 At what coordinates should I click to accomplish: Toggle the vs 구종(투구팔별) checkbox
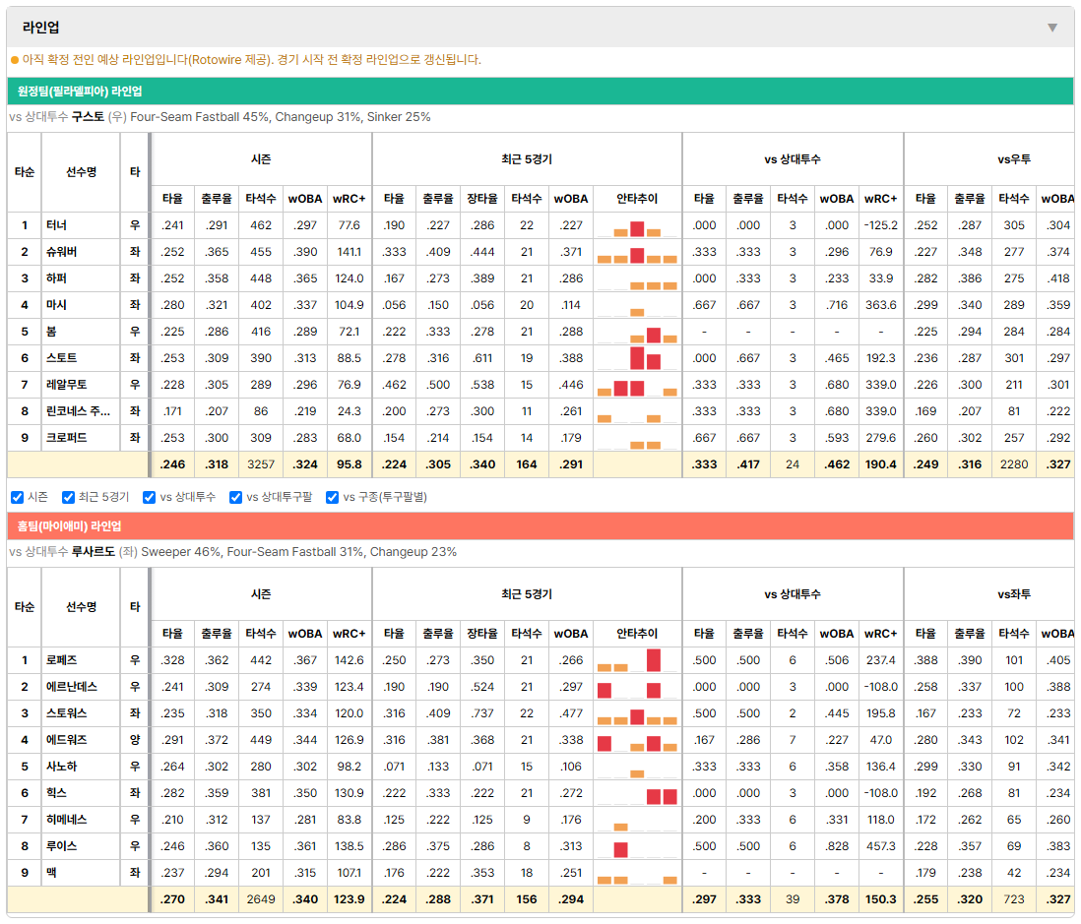click(333, 497)
